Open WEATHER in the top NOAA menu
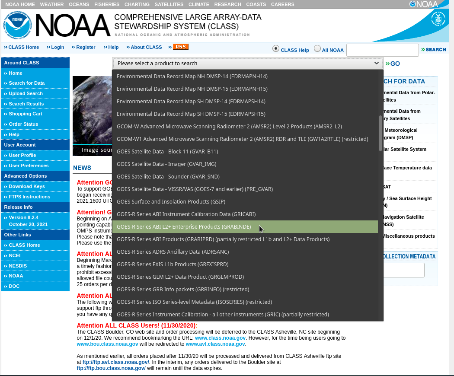 tap(52, 4)
